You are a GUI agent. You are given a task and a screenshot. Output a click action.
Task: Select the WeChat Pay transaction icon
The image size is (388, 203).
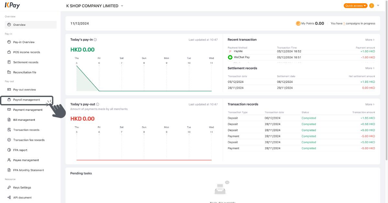click(x=230, y=57)
